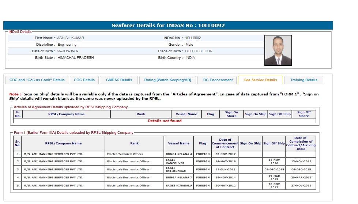This screenshot has height=204, width=358.
Task: Select the Electro Technical Officer rank cell
Action: pyautogui.click(x=134, y=154)
